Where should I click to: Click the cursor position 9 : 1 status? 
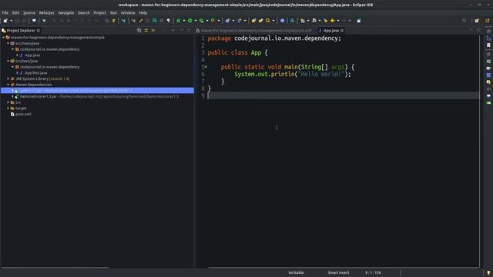tap(373, 272)
